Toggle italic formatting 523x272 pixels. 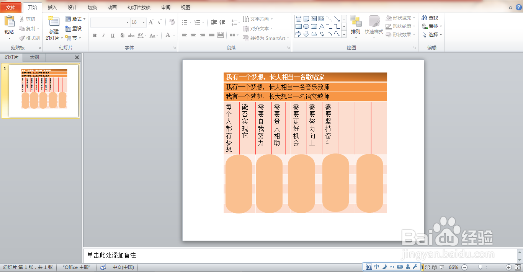(x=103, y=36)
